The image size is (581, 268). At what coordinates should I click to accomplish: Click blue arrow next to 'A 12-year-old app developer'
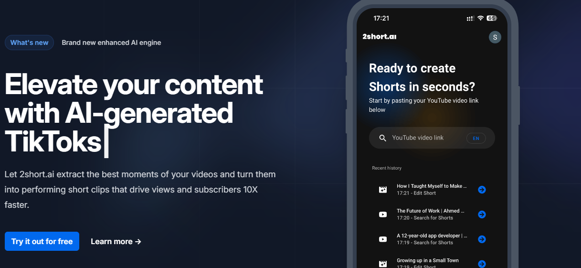[x=482, y=239]
